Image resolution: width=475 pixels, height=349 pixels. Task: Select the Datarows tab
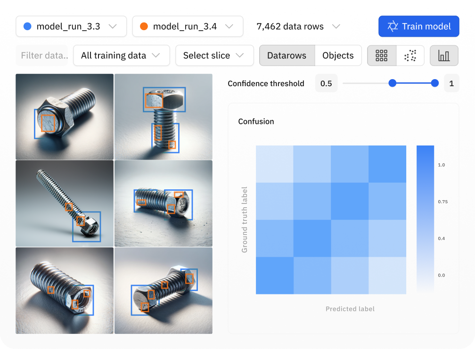pyautogui.click(x=287, y=55)
